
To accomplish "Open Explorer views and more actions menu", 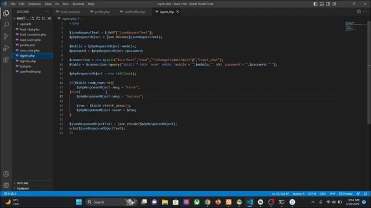I will (x=48, y=12).
